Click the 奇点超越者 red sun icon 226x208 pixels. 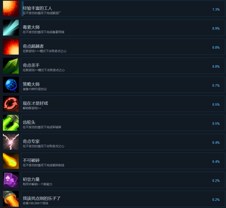coord(11,47)
